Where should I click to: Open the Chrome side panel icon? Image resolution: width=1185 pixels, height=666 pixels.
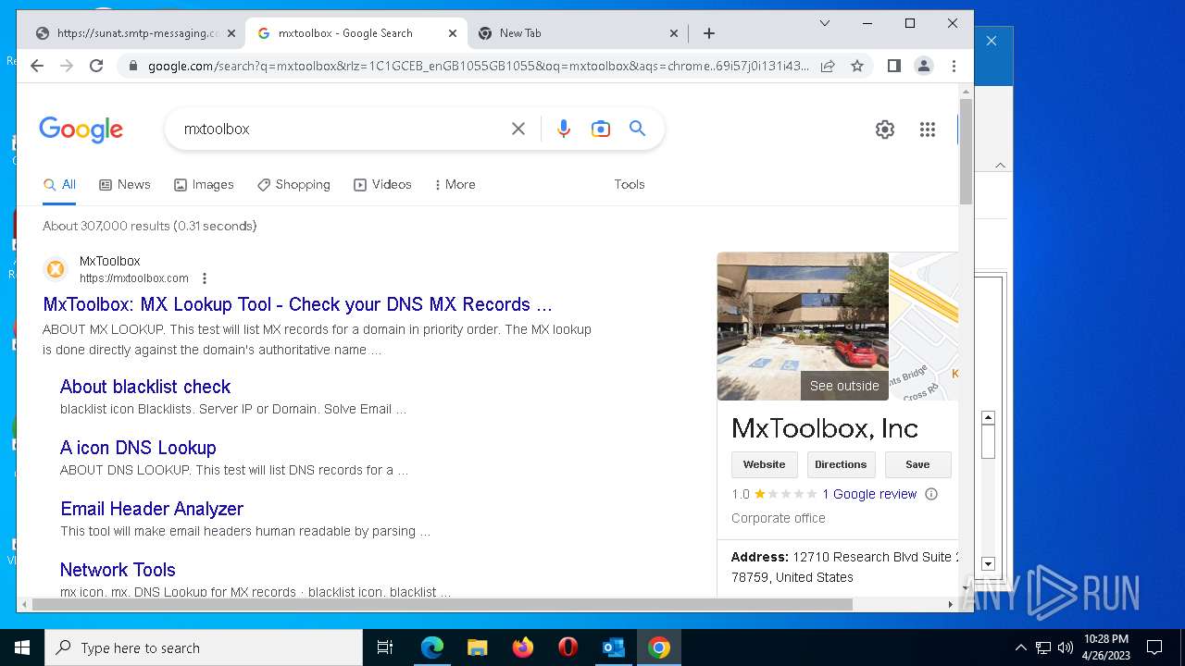pyautogui.click(x=893, y=66)
